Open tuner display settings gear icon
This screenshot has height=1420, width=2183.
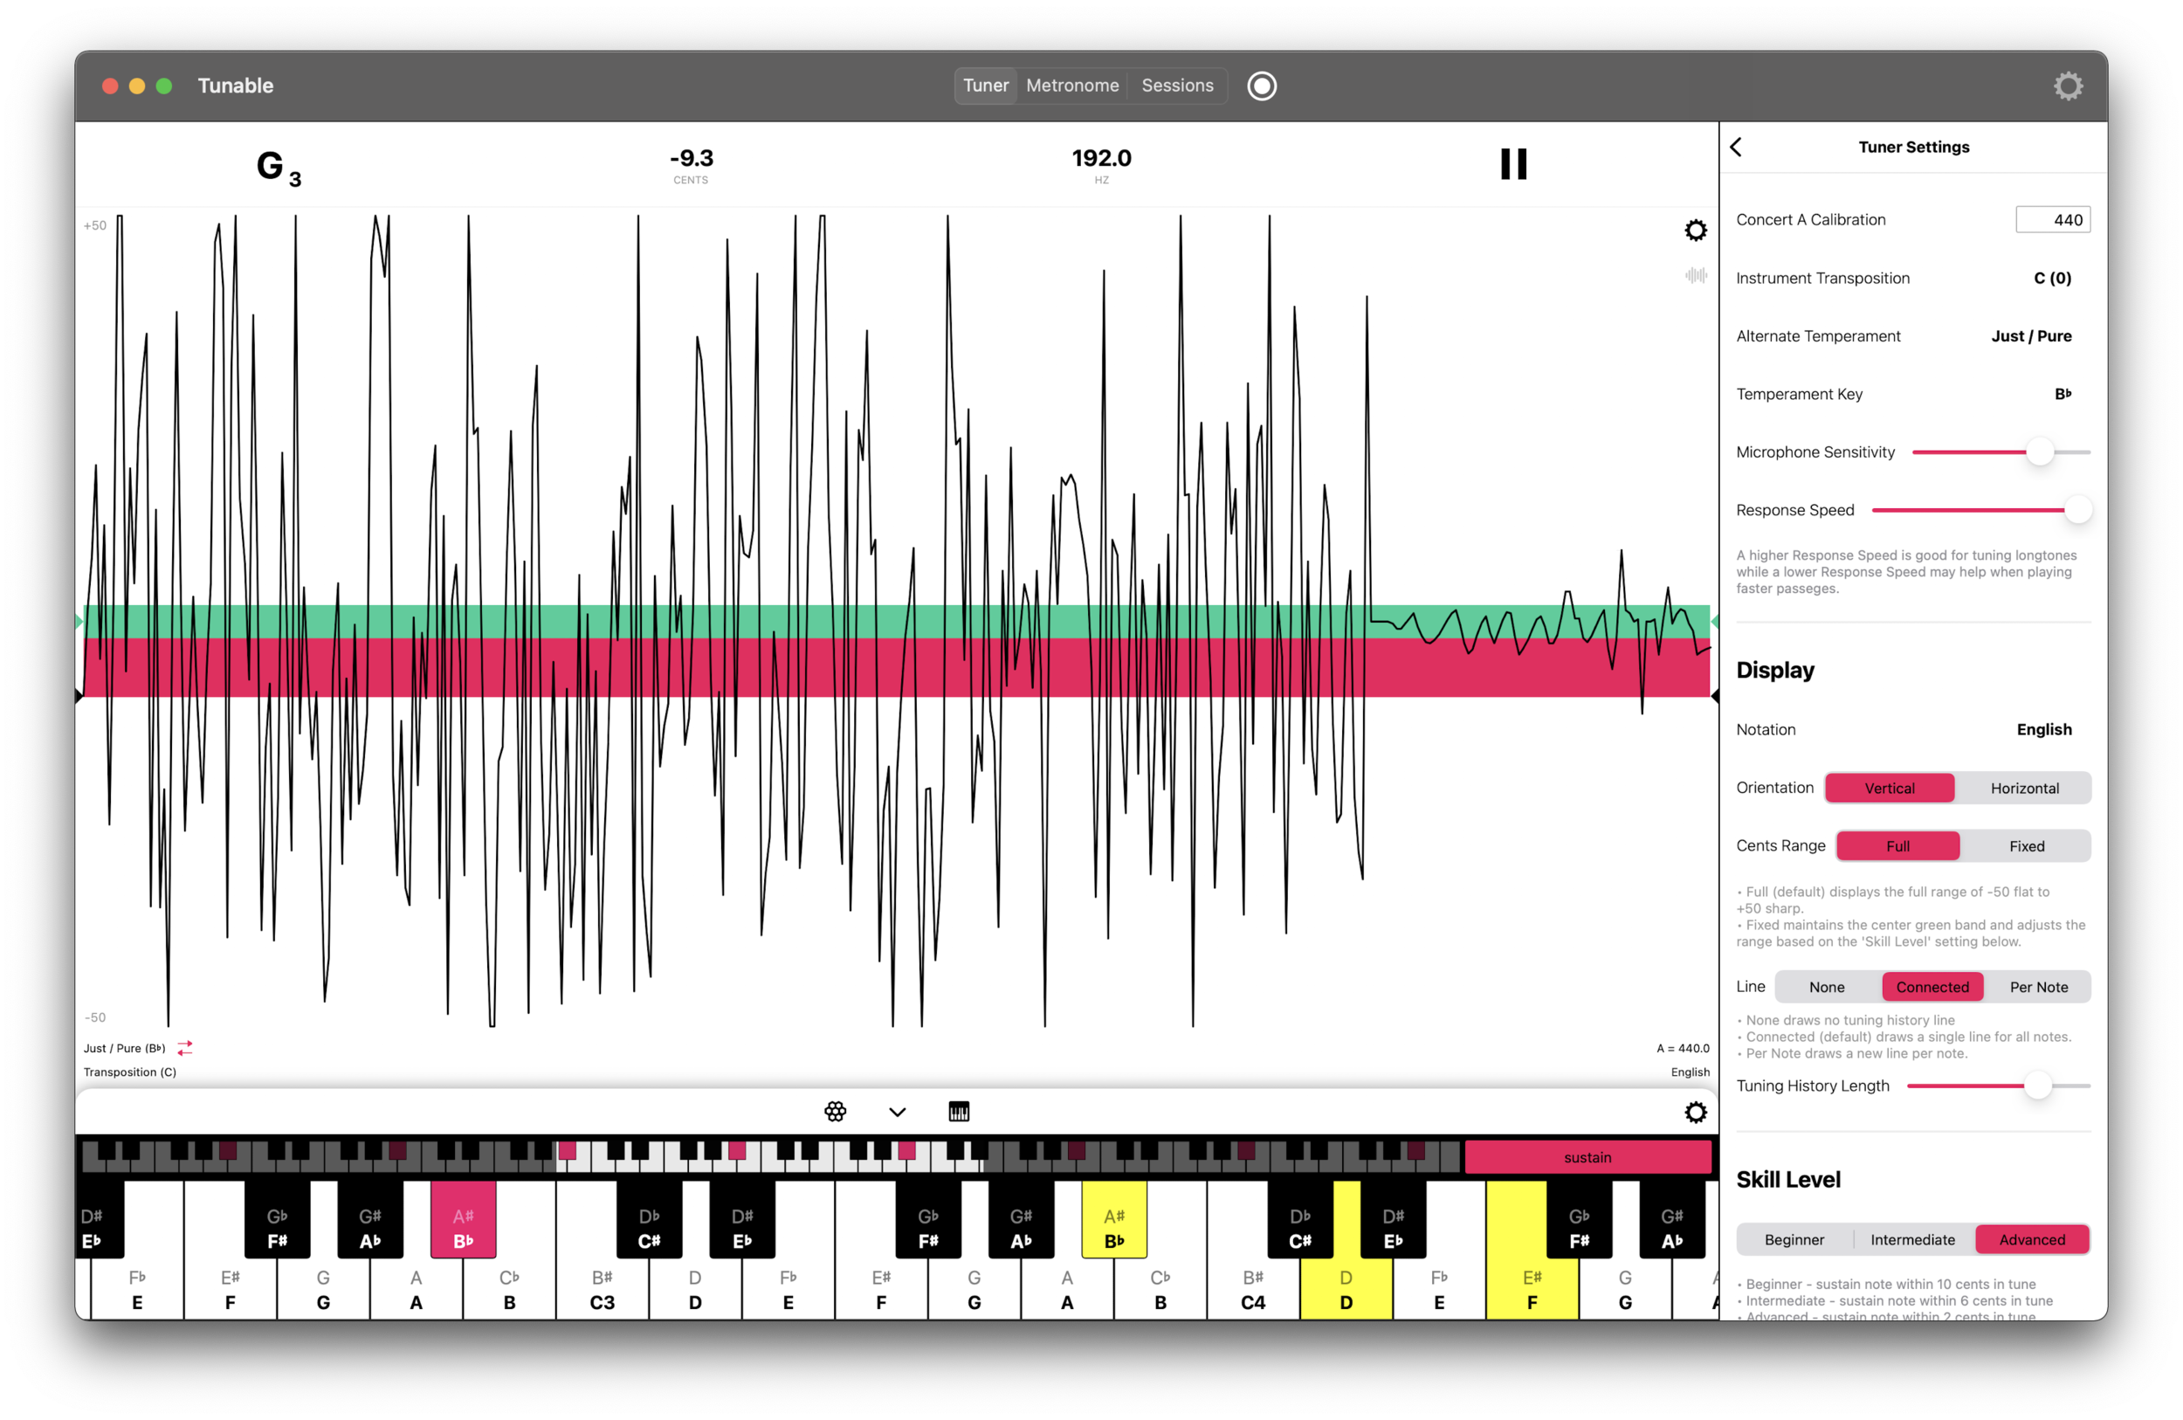point(1695,231)
